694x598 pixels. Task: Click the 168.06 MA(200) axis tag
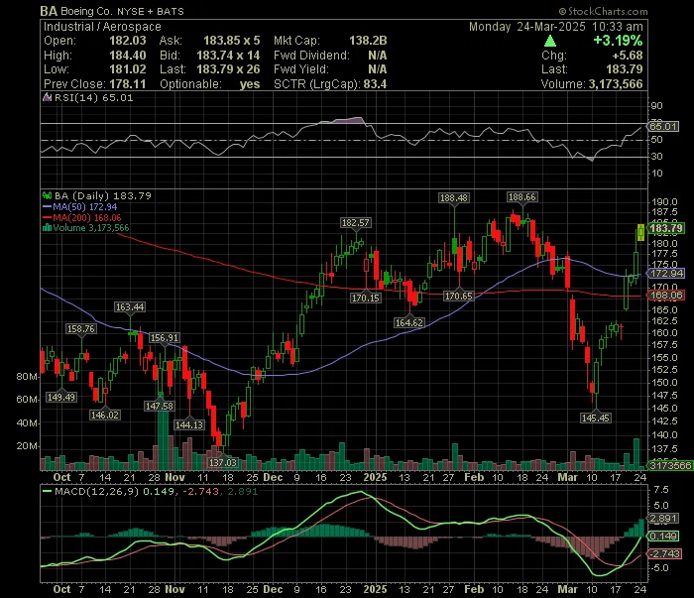666,296
